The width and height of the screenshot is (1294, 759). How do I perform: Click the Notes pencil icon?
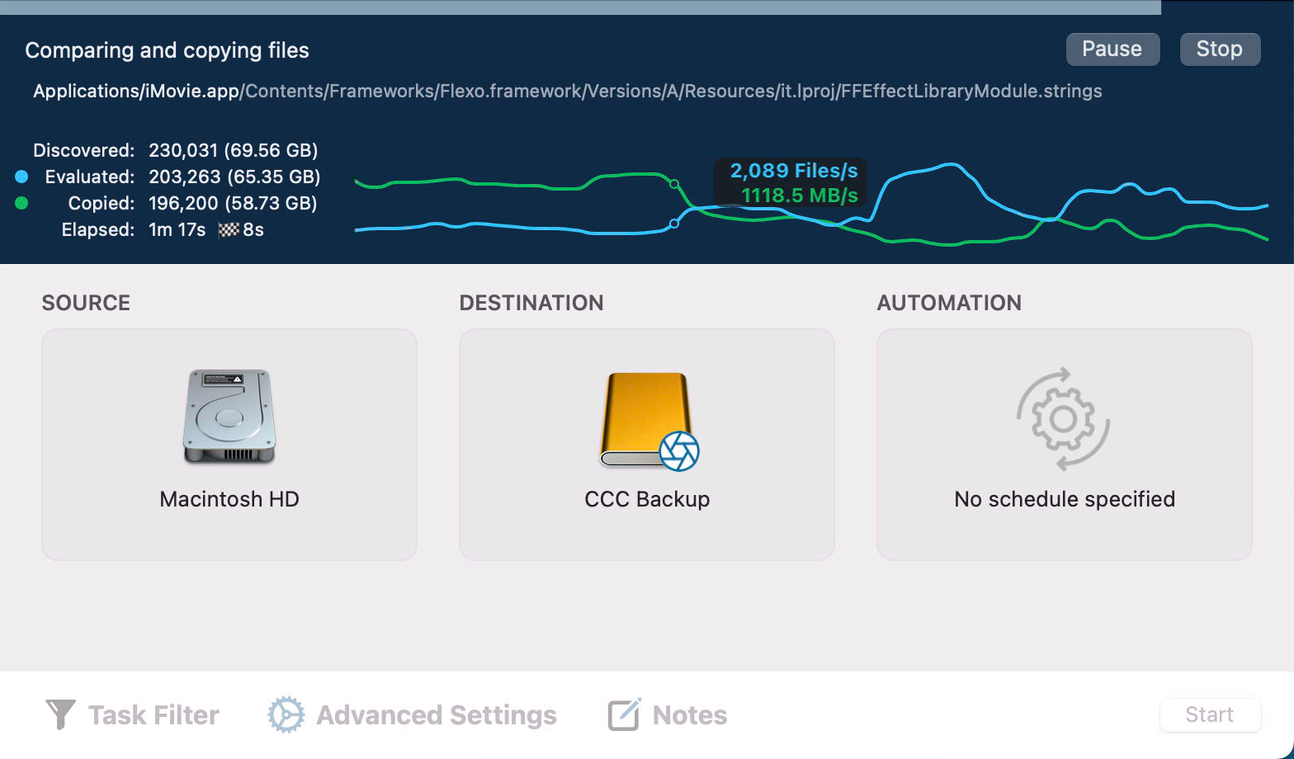pos(624,714)
